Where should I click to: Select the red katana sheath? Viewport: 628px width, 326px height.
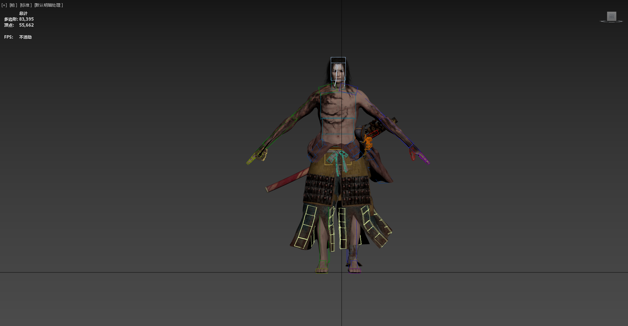(287, 180)
